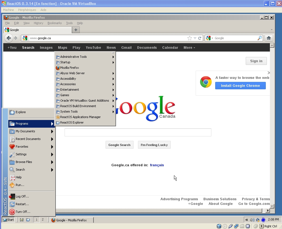Click the français language link
The height and width of the screenshot is (229, 282).
(157, 165)
